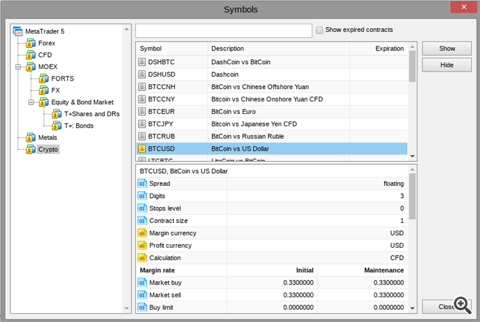This screenshot has width=480, height=322.
Task: Click the BTCCNH symbol icon
Action: point(141,87)
